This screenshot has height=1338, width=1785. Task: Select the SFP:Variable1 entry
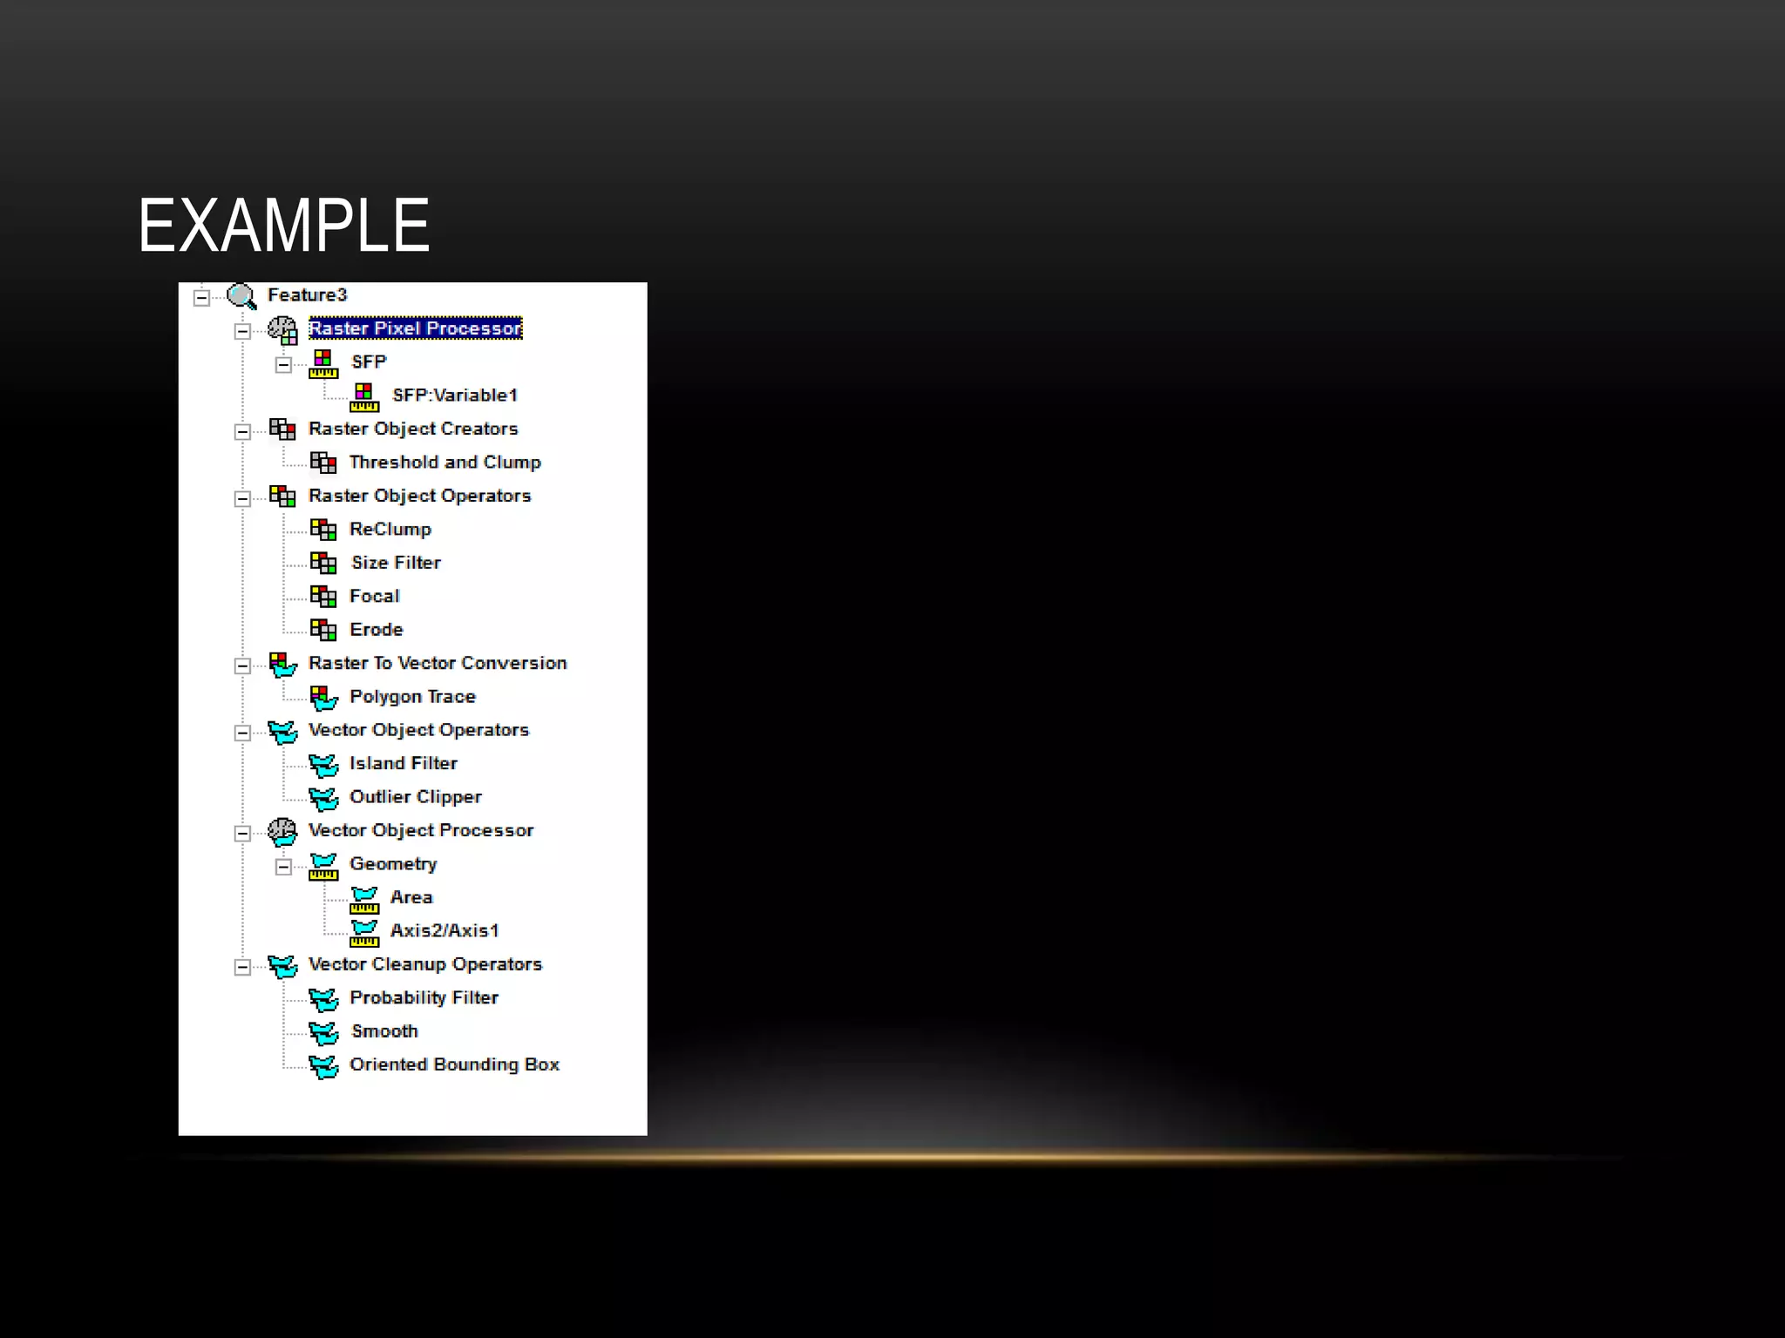coord(455,395)
